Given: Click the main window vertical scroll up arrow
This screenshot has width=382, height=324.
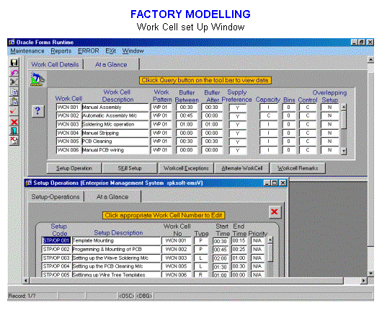Looking at the screenshot, I should coord(370,60).
